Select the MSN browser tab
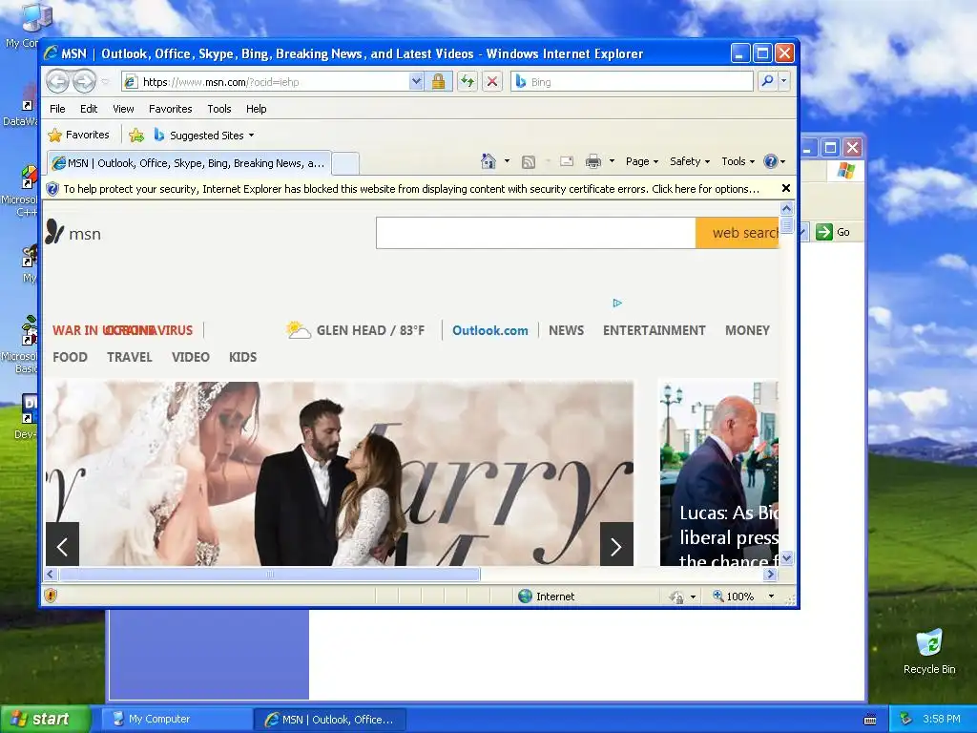This screenshot has width=977, height=733. [x=190, y=163]
